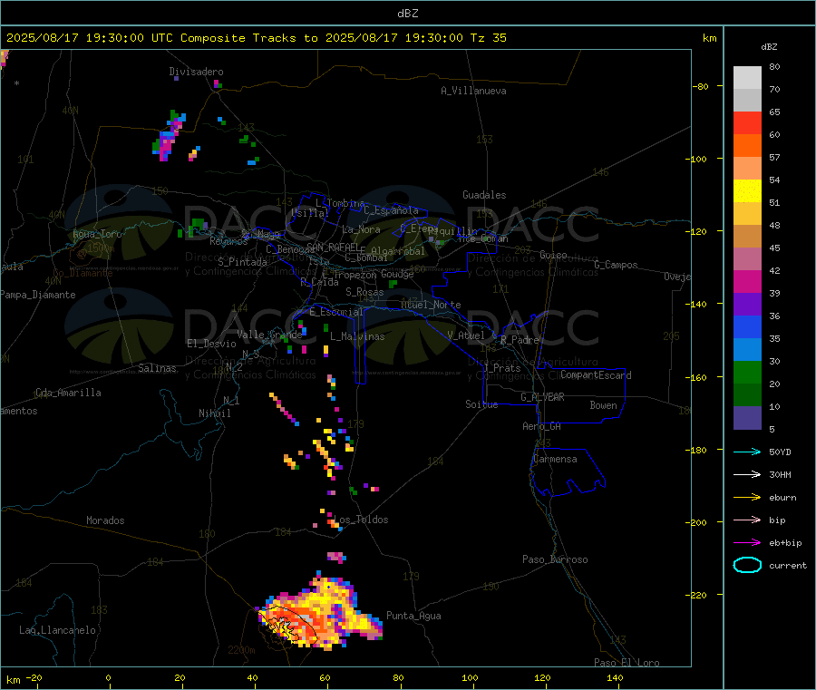Click the purple echo cluster southwest of Divisadero
This screenshot has width=816, height=690.
point(169,136)
